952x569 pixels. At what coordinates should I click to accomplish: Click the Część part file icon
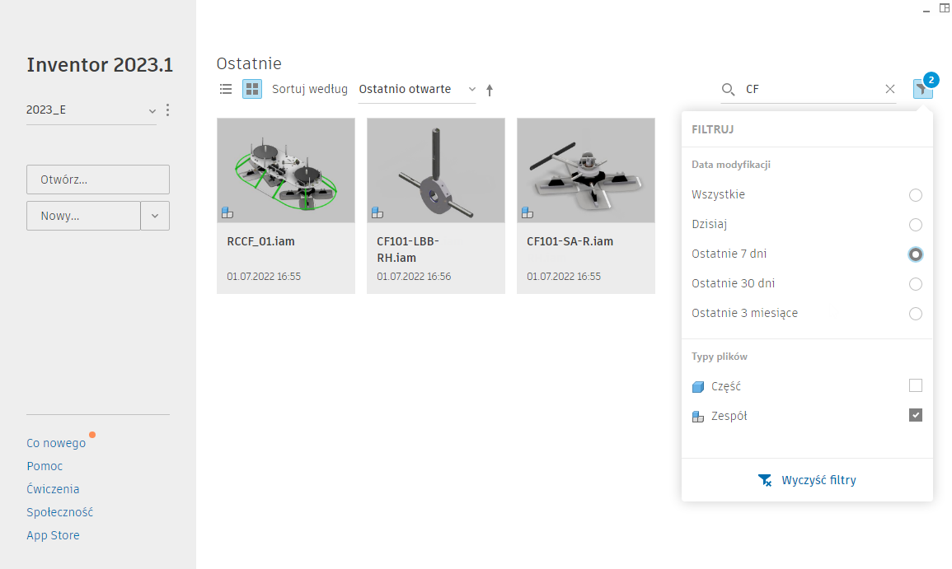coord(698,387)
